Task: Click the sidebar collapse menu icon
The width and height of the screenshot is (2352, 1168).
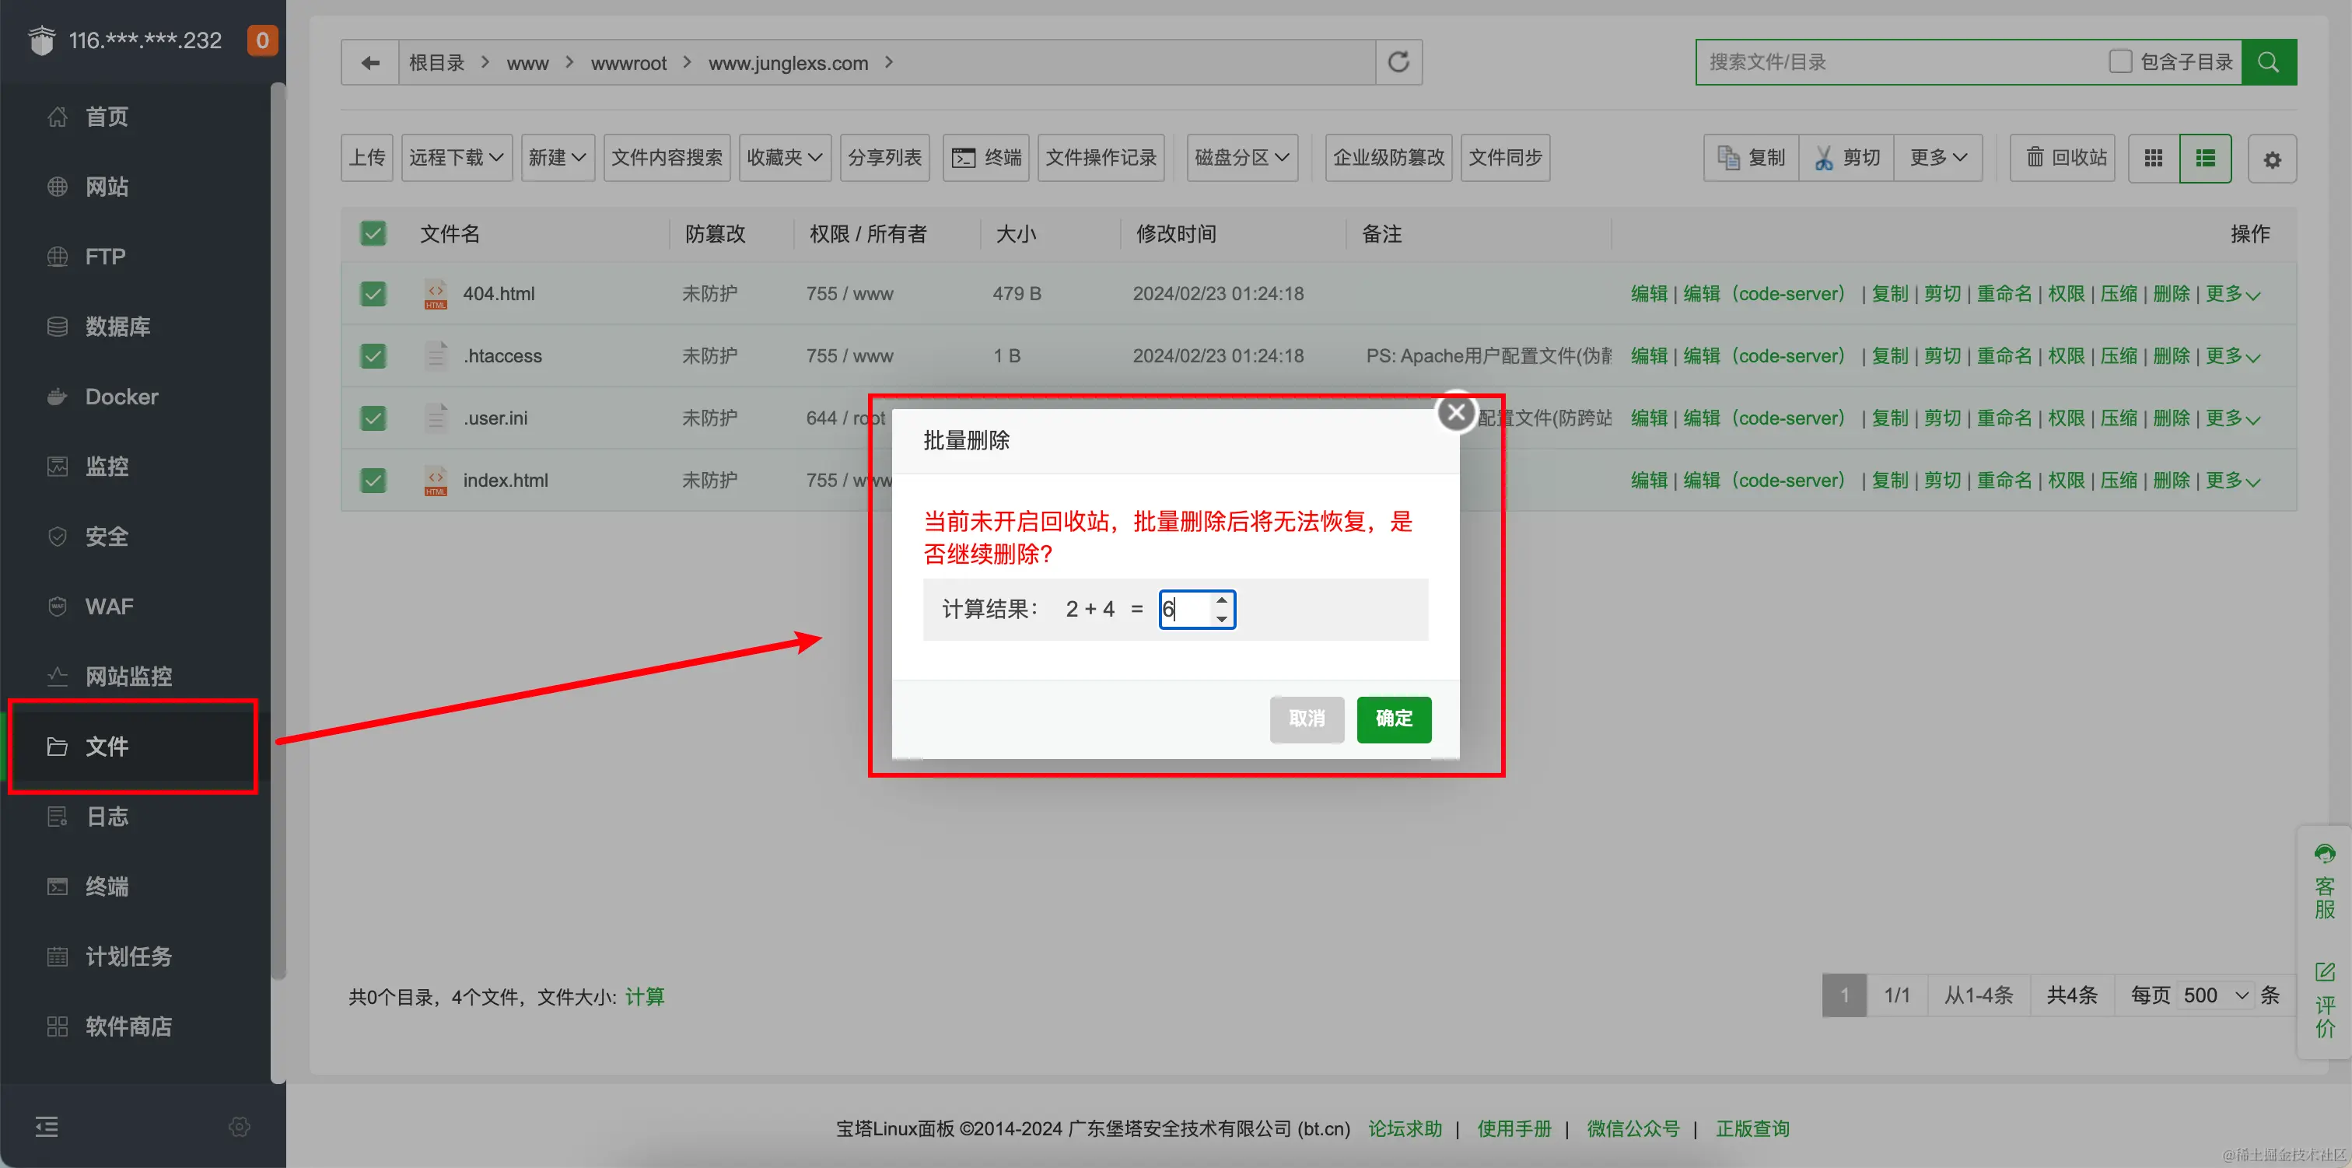Action: pyautogui.click(x=47, y=1126)
